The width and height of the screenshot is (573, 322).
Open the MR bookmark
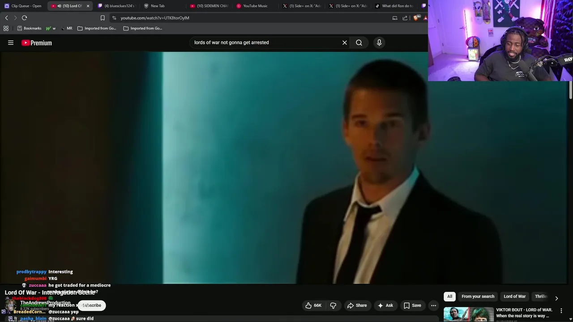tap(66, 28)
